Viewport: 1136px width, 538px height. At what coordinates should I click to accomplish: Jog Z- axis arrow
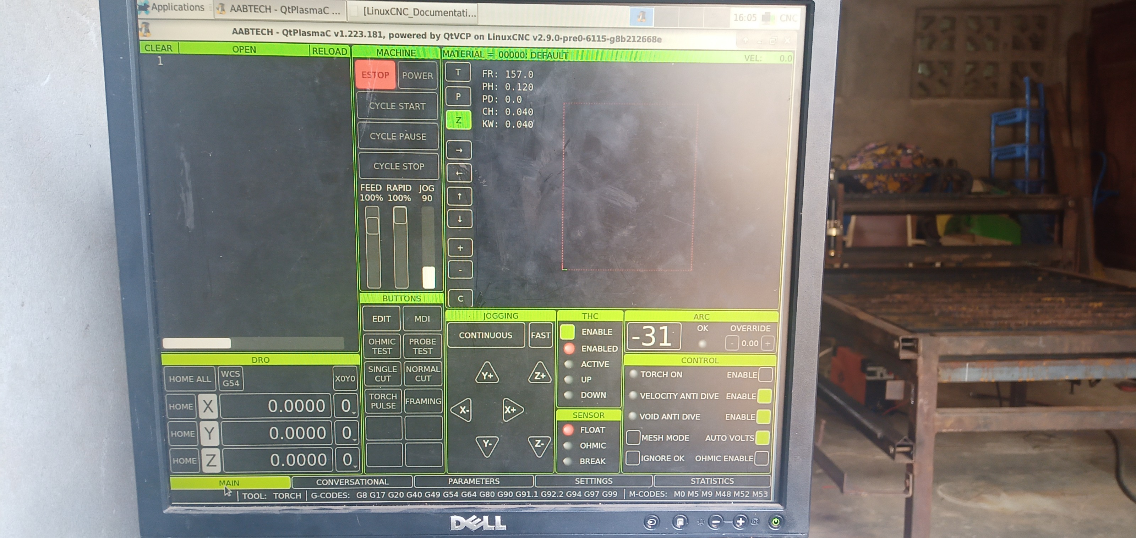pos(539,445)
